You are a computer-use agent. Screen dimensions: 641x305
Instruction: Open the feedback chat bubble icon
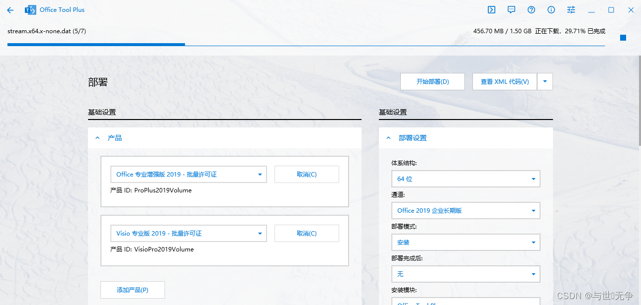[x=511, y=9]
